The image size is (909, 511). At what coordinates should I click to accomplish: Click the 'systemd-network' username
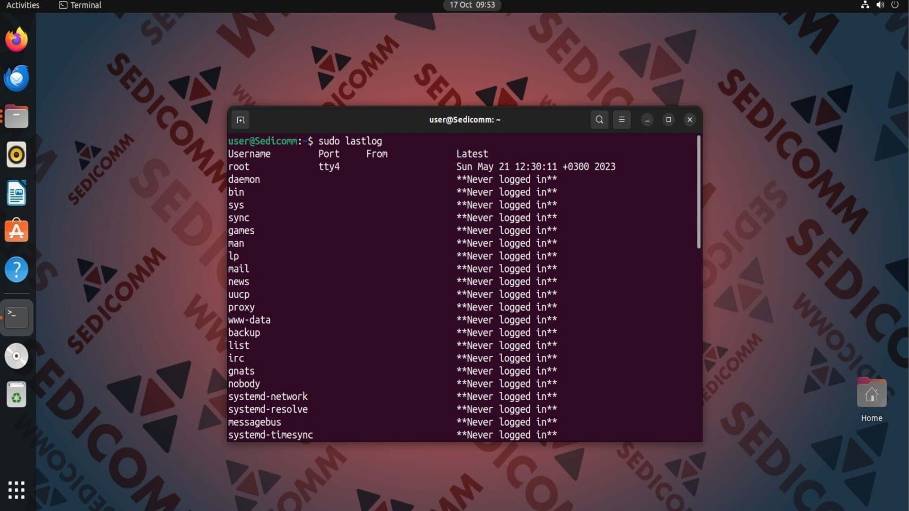267,396
